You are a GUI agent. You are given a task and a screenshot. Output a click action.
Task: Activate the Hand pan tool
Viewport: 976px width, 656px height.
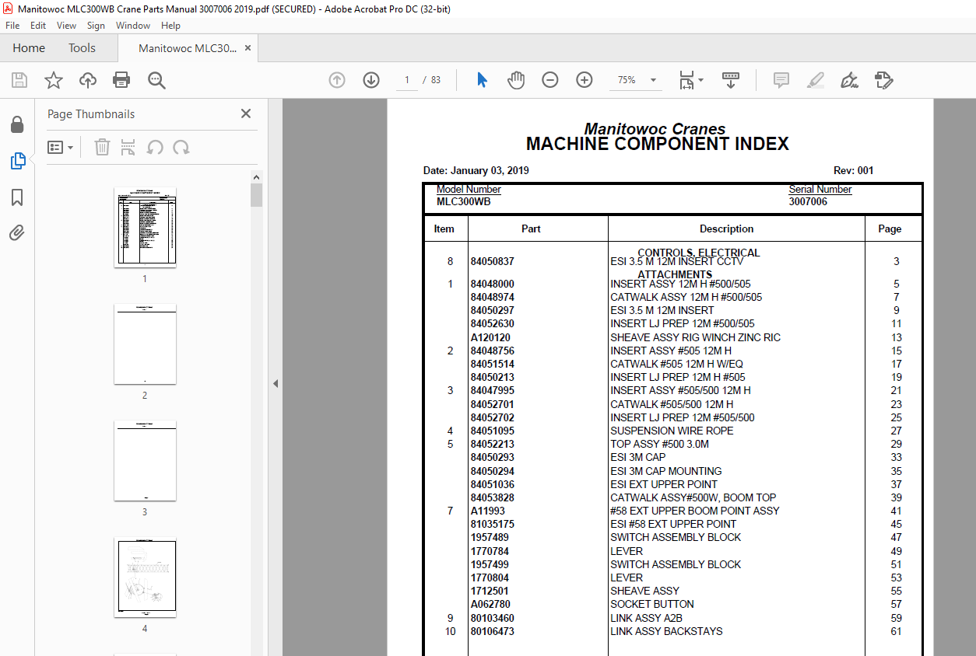(x=516, y=80)
